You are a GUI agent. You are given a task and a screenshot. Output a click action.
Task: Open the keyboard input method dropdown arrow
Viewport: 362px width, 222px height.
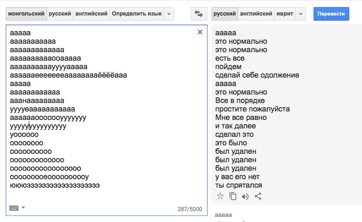[23, 207]
